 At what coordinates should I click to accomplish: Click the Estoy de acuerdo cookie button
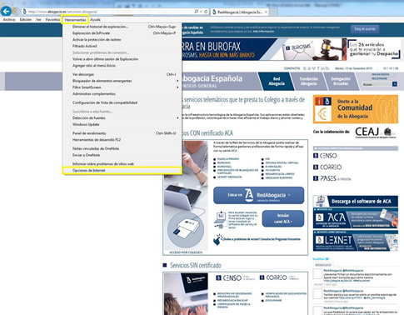click(365, 29)
